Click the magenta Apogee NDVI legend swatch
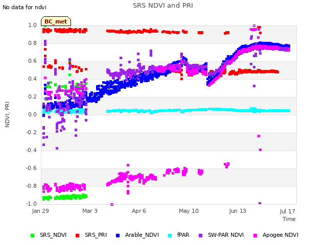The width and height of the screenshot is (327, 245). point(255,235)
